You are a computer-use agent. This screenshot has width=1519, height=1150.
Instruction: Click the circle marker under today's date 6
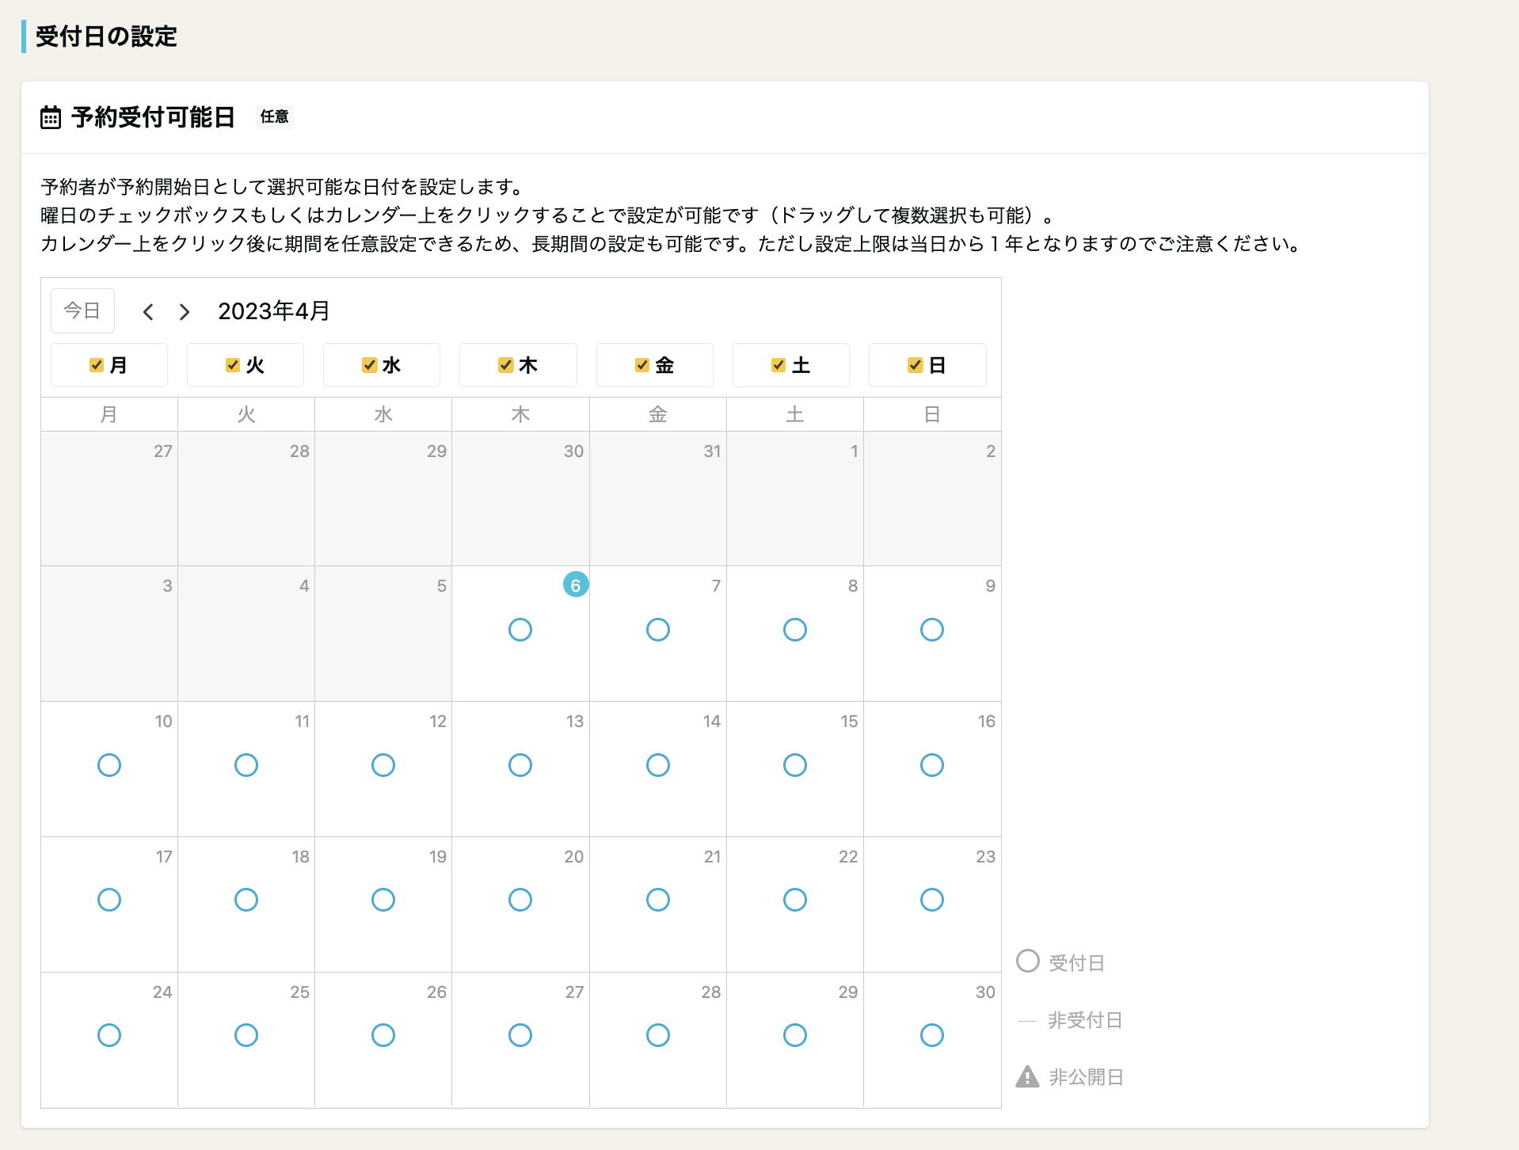pyautogui.click(x=520, y=630)
